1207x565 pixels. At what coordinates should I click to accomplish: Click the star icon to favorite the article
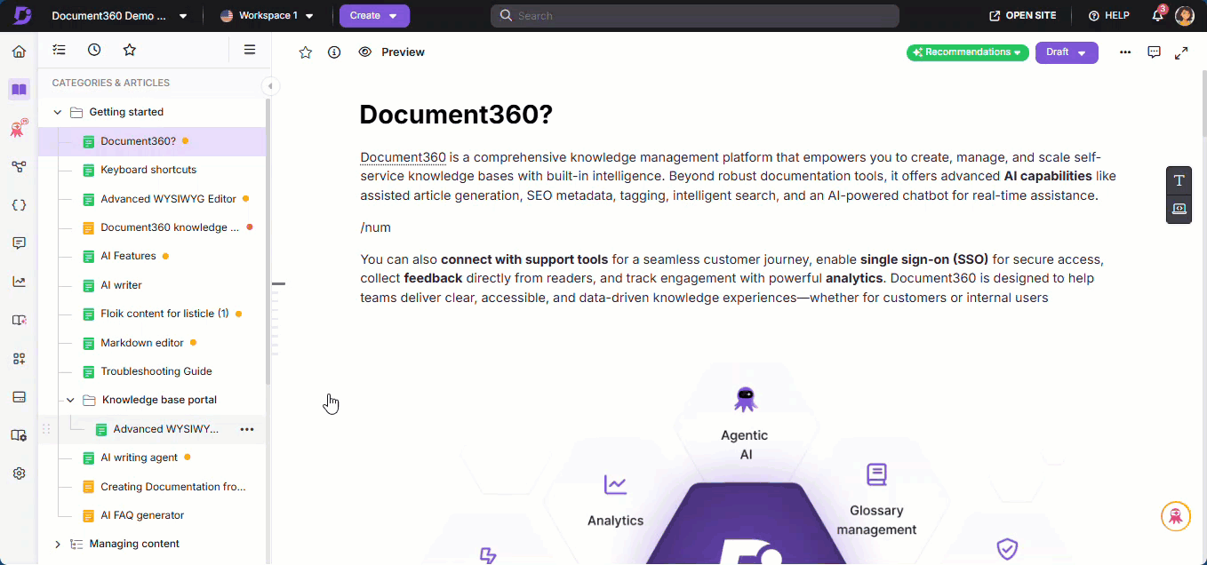click(x=306, y=52)
